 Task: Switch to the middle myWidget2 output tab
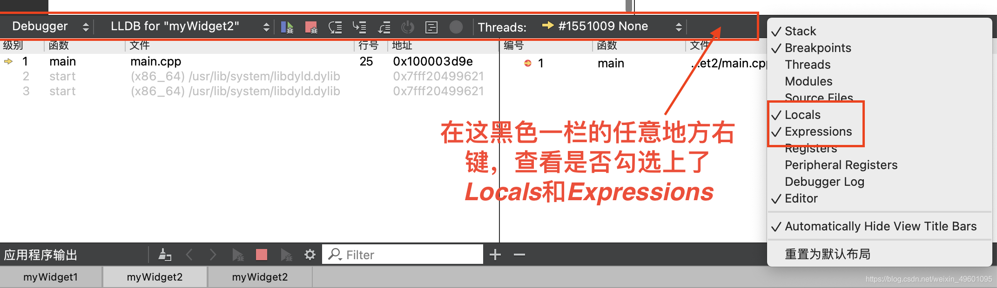tap(155, 277)
